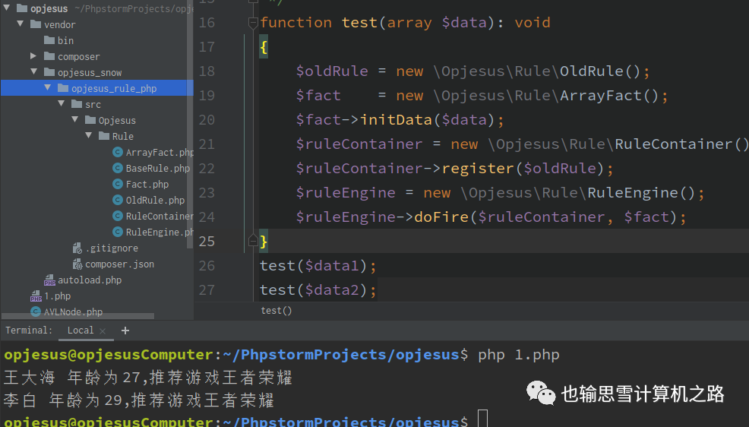Close the Local terminal tab

pyautogui.click(x=103, y=331)
